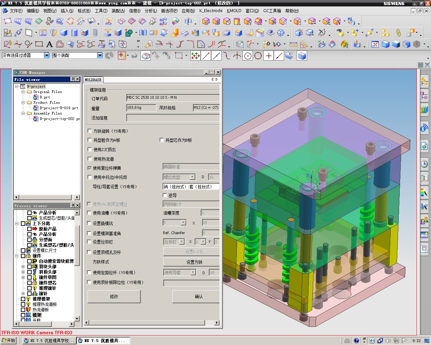Open the 垃圾钉 type dropdown
The width and height of the screenshot is (431, 345).
click(182, 242)
